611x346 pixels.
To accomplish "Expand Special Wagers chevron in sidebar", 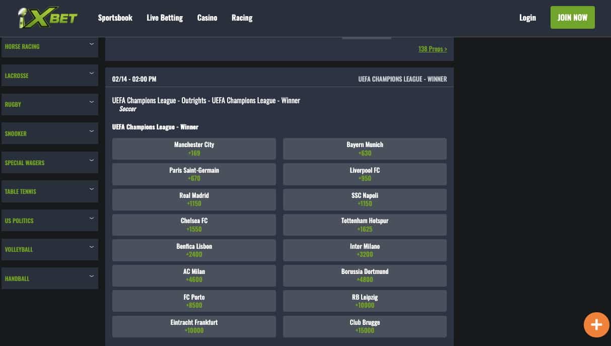I will click(92, 161).
